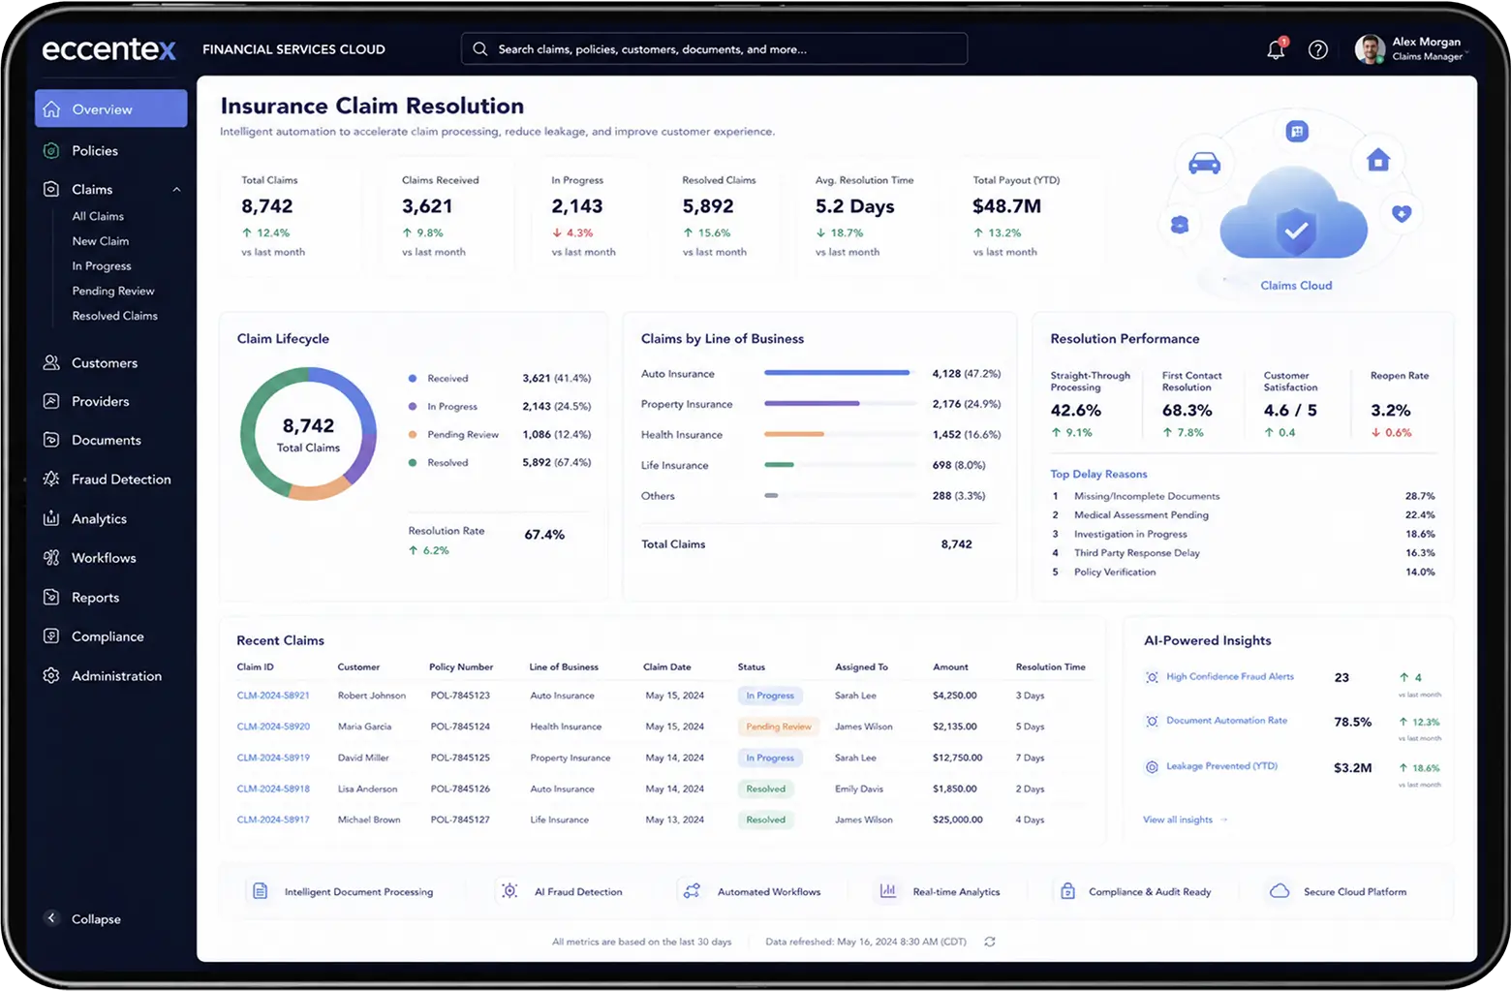Open claim CLM-2024-58921 link

[273, 696]
